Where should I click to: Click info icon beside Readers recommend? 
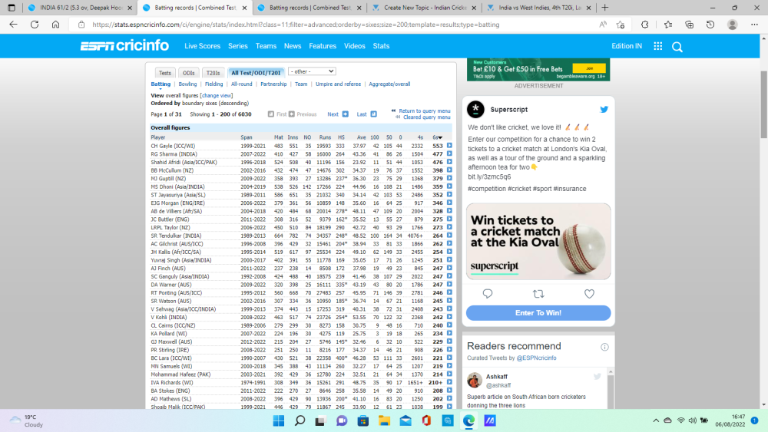(x=604, y=347)
